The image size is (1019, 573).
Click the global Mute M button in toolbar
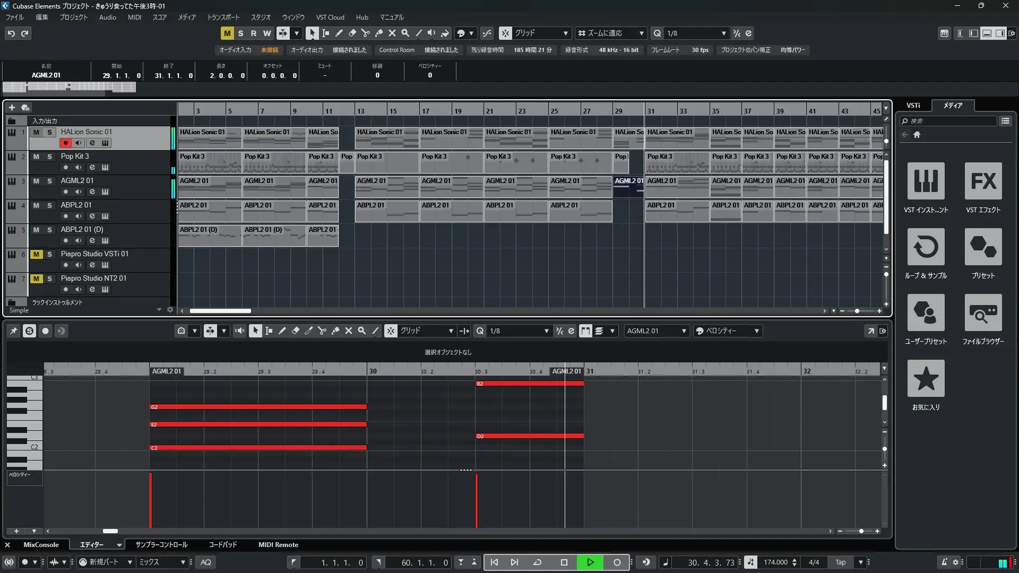227,33
